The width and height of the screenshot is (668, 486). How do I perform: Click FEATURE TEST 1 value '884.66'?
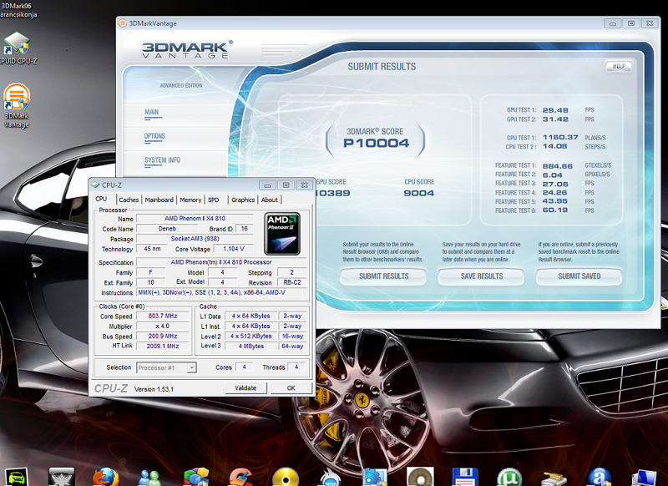(557, 166)
